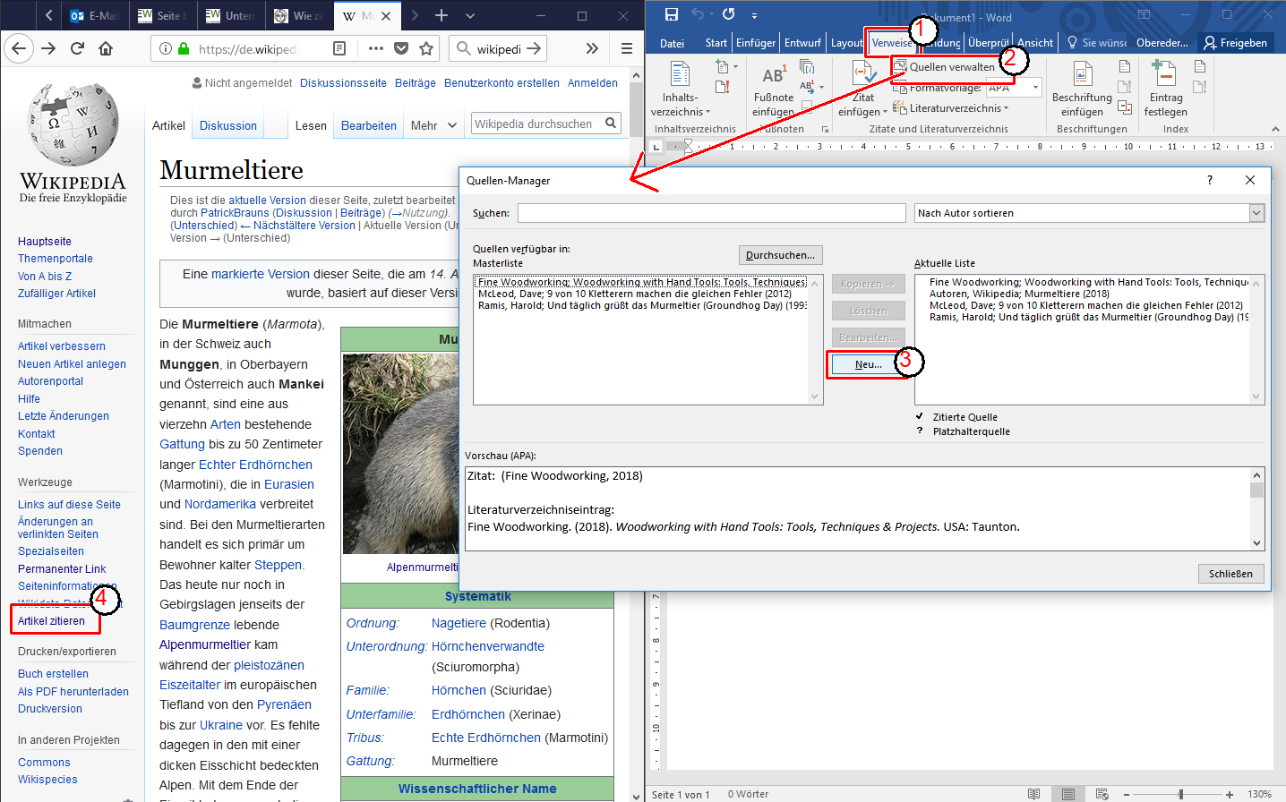Click Anmelden link on Wikipedia

(x=593, y=83)
